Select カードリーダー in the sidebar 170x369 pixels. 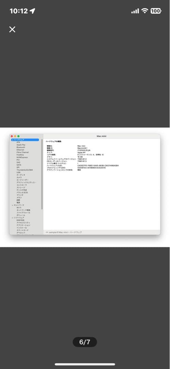pyautogui.click(x=22, y=180)
